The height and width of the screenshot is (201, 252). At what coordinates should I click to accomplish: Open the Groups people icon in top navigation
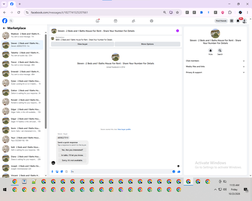click(x=134, y=21)
